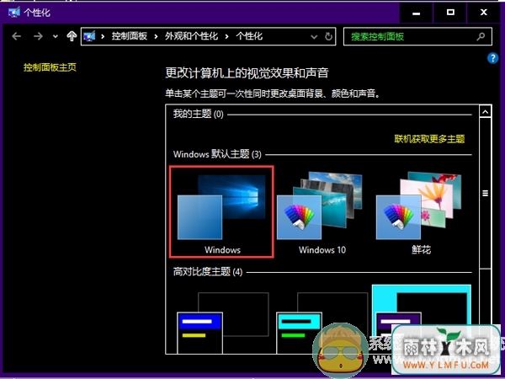Image resolution: width=505 pixels, height=379 pixels.
Task: Click 外观和个性化 in the breadcrumb path
Action: point(191,36)
